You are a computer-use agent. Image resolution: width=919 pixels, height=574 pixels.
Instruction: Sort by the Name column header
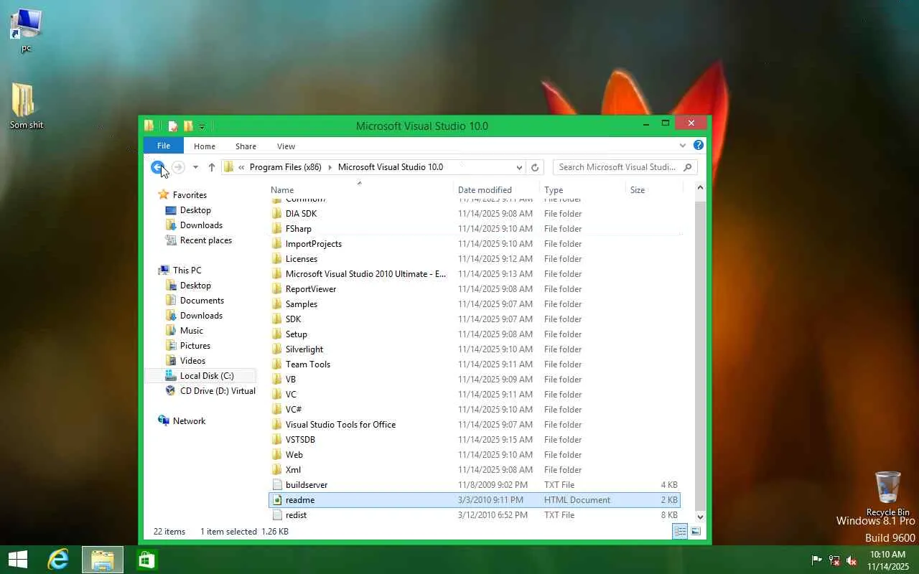[x=362, y=190]
